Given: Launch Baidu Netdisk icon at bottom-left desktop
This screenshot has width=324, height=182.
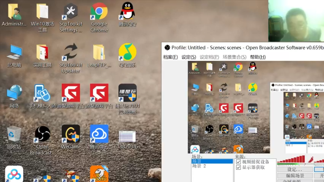Looking at the screenshot, I should tap(14, 174).
